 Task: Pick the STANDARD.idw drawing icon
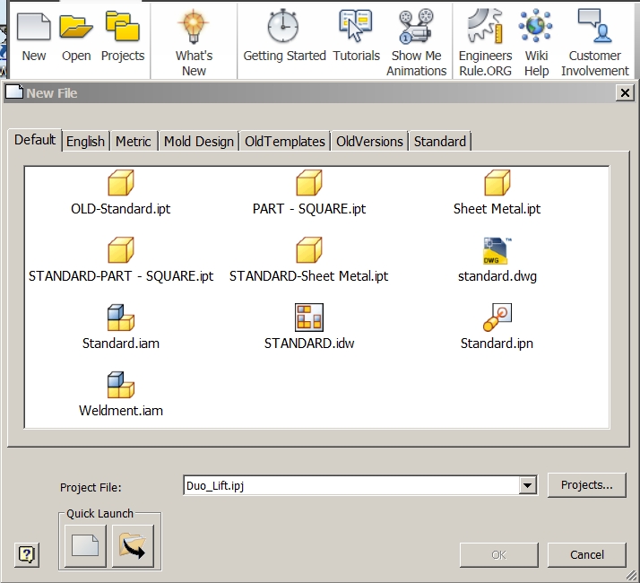(x=309, y=318)
